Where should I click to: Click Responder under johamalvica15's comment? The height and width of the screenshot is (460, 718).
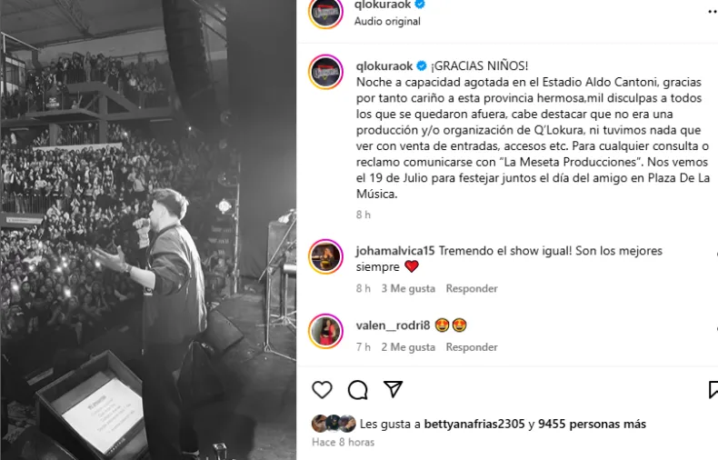472,289
